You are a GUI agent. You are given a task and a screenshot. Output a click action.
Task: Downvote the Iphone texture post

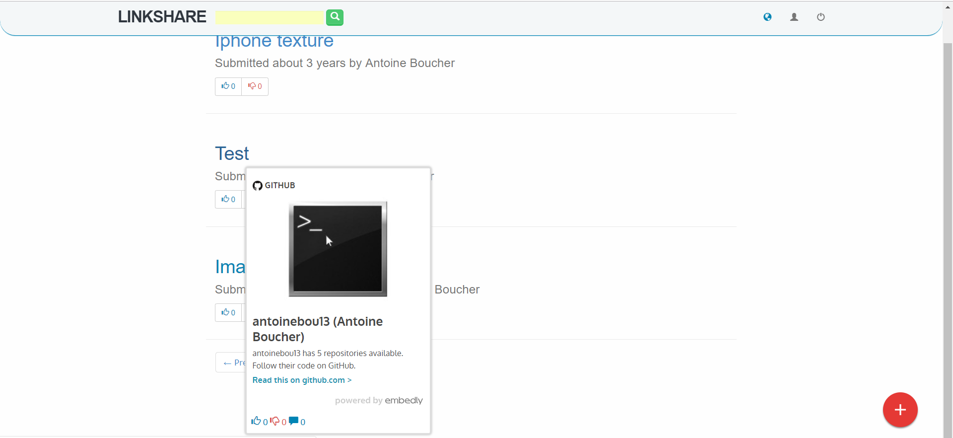point(255,86)
